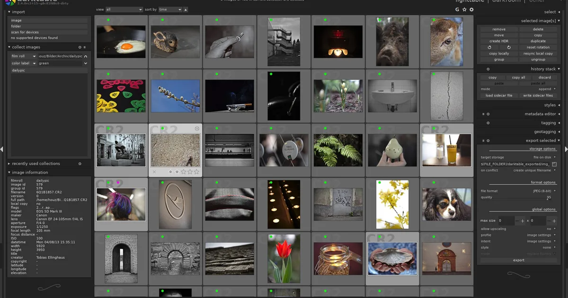Screen dimensions: 568x298
Task: Click plus on max size height
Action: (554, 221)
